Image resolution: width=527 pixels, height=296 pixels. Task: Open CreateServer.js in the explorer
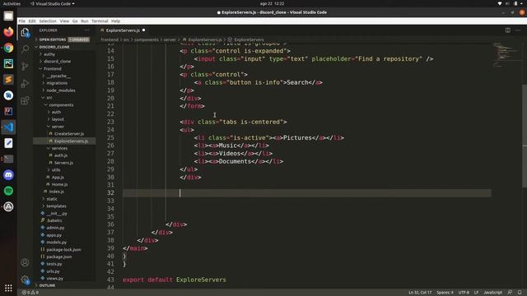click(69, 133)
